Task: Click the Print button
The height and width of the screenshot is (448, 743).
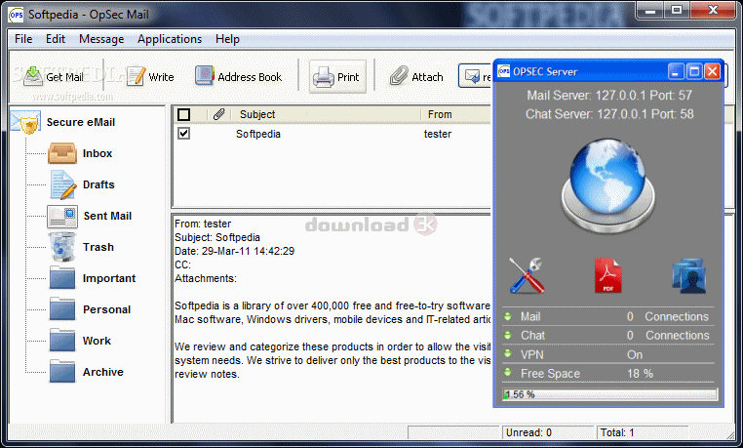Action: coord(337,76)
